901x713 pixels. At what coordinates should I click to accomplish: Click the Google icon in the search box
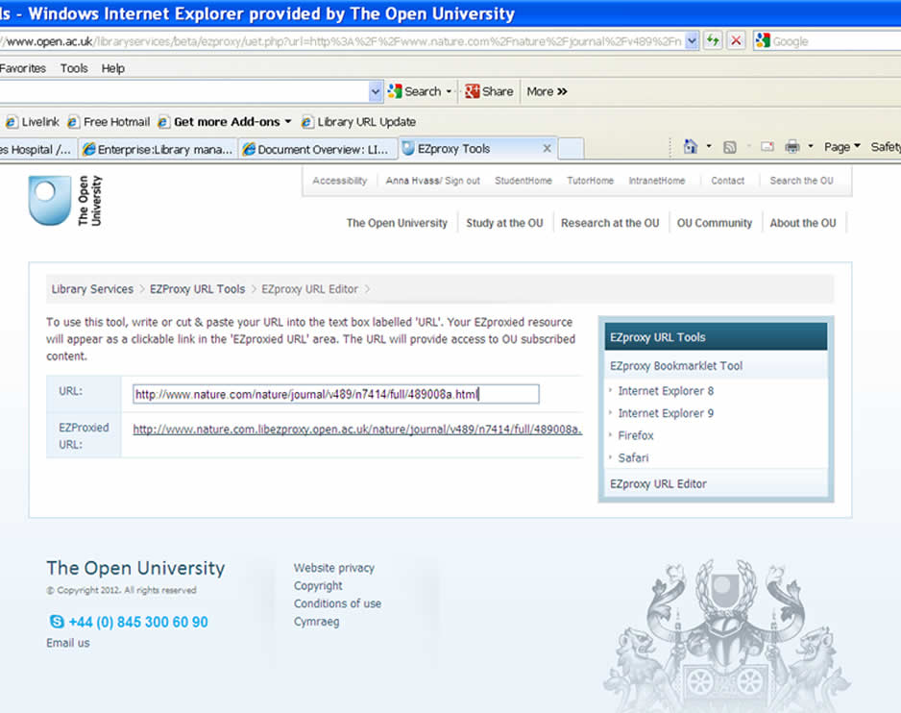tap(763, 40)
